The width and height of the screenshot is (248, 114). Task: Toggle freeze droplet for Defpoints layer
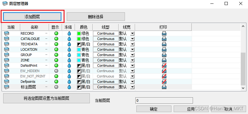[69, 82]
